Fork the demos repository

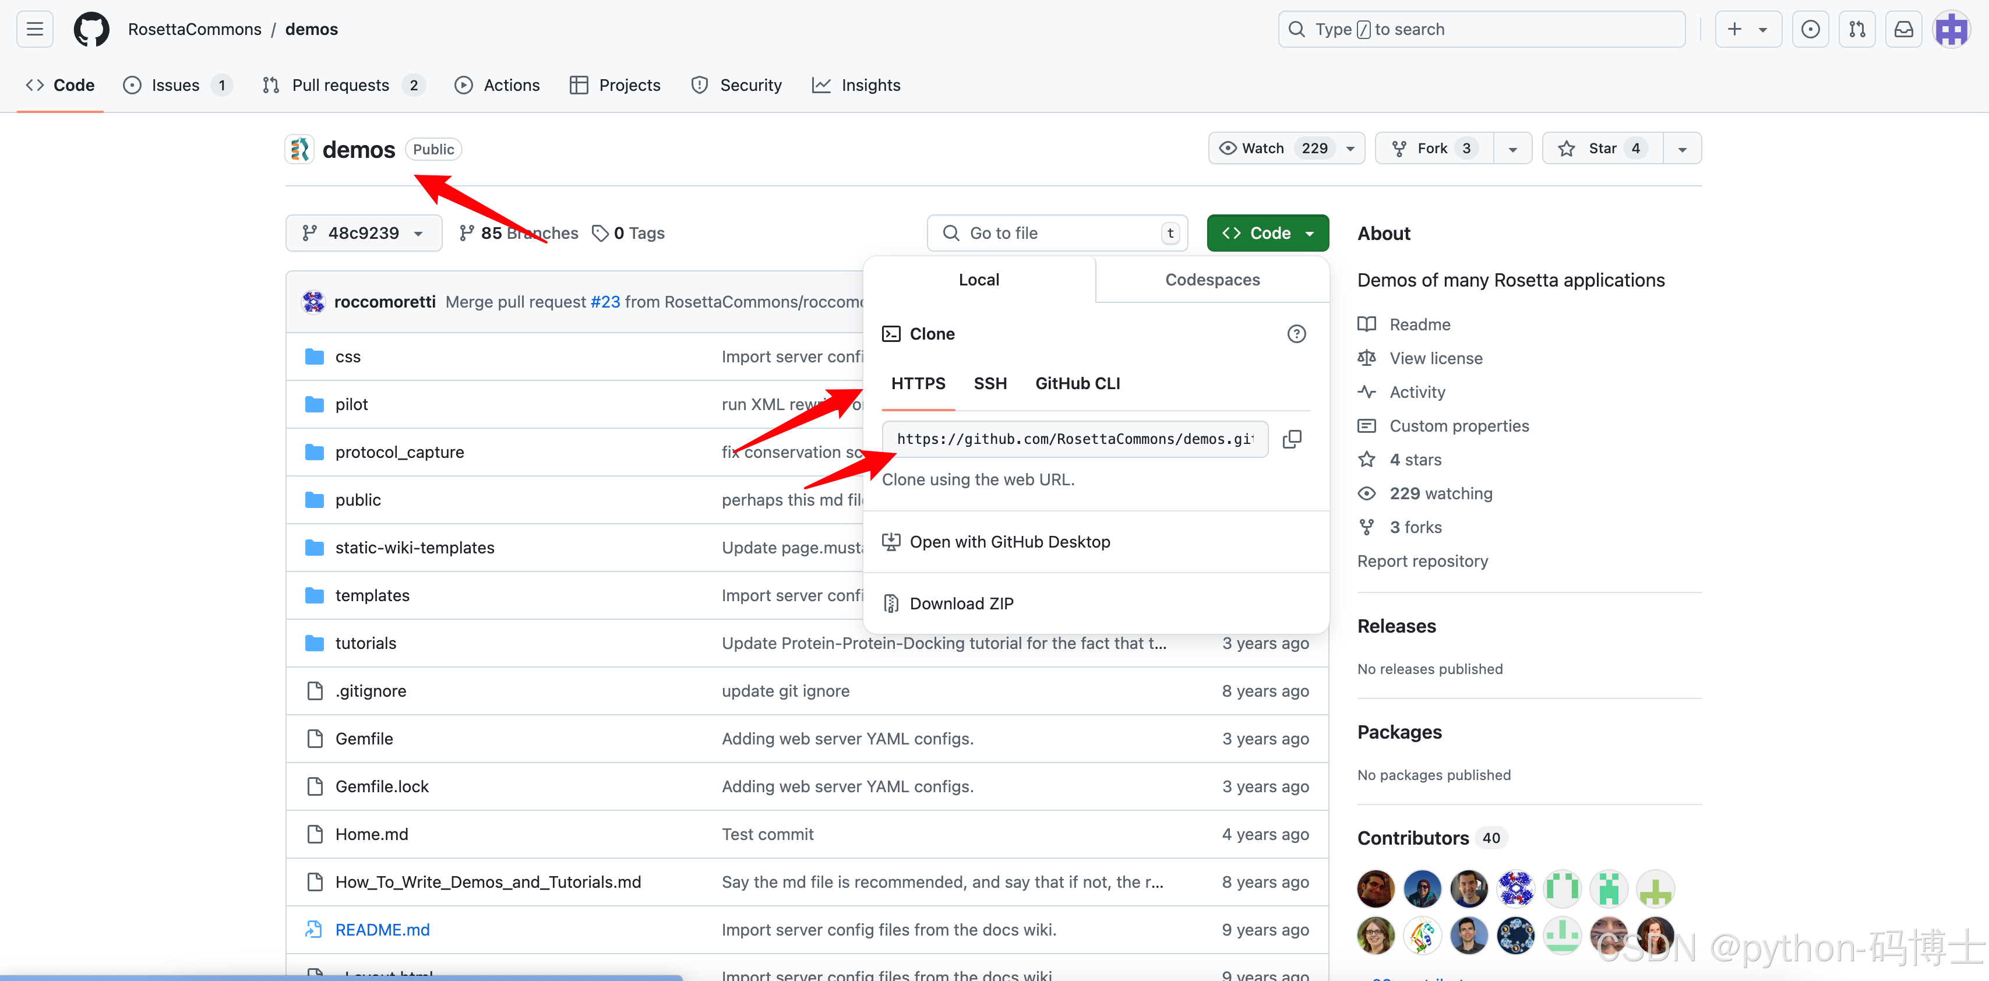click(1434, 148)
